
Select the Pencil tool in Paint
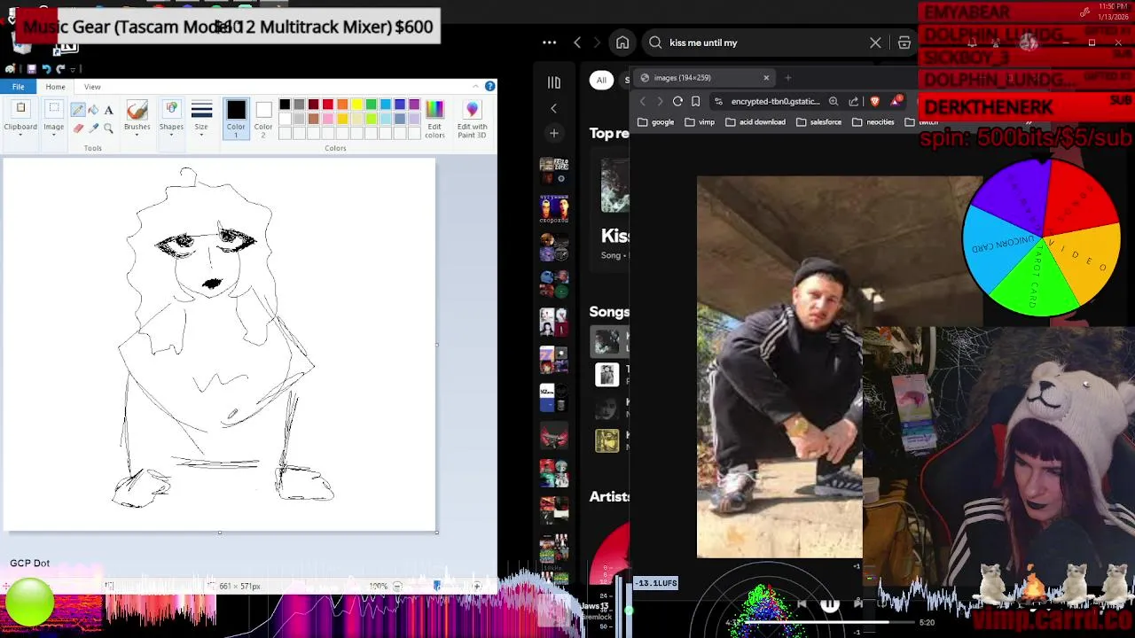pos(78,110)
